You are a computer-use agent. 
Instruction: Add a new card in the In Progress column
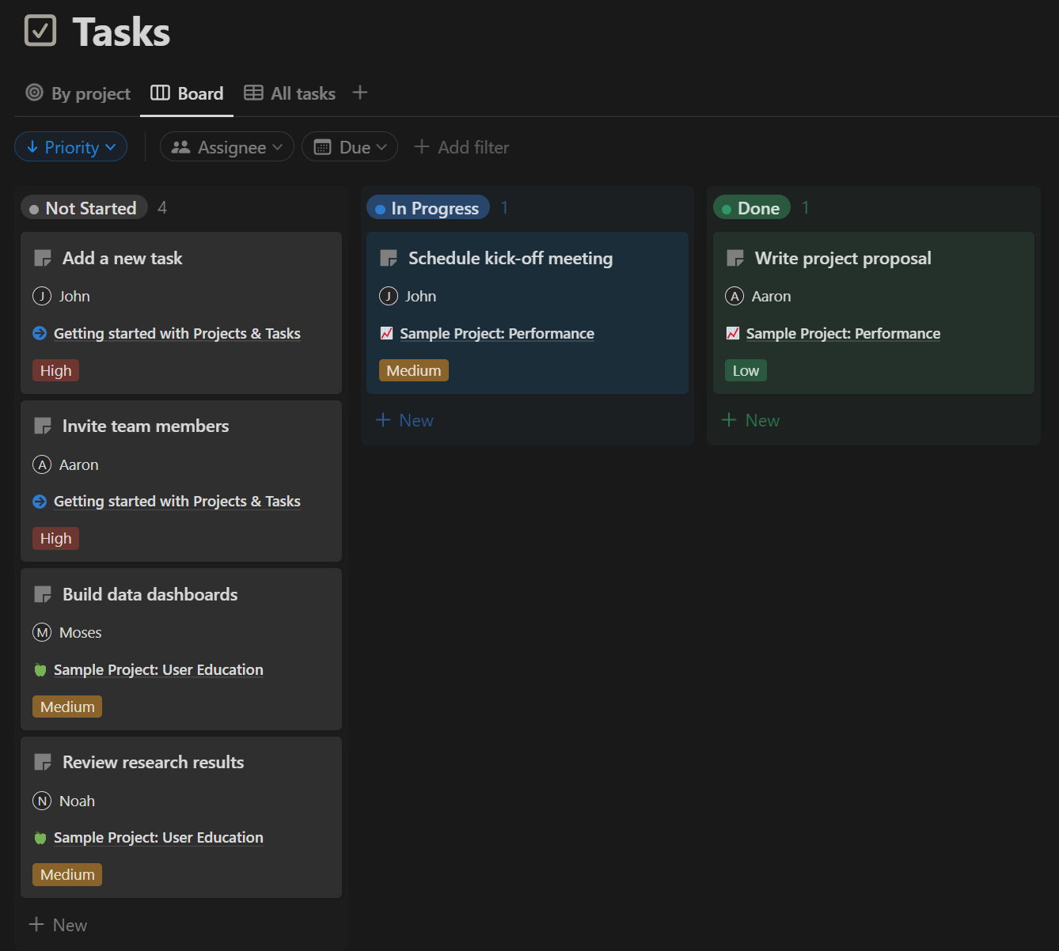404,420
